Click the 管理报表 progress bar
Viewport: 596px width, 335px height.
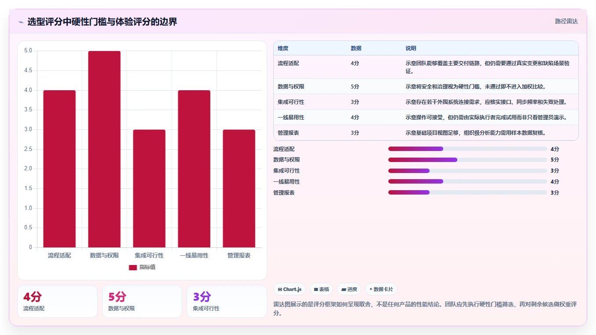click(x=467, y=192)
